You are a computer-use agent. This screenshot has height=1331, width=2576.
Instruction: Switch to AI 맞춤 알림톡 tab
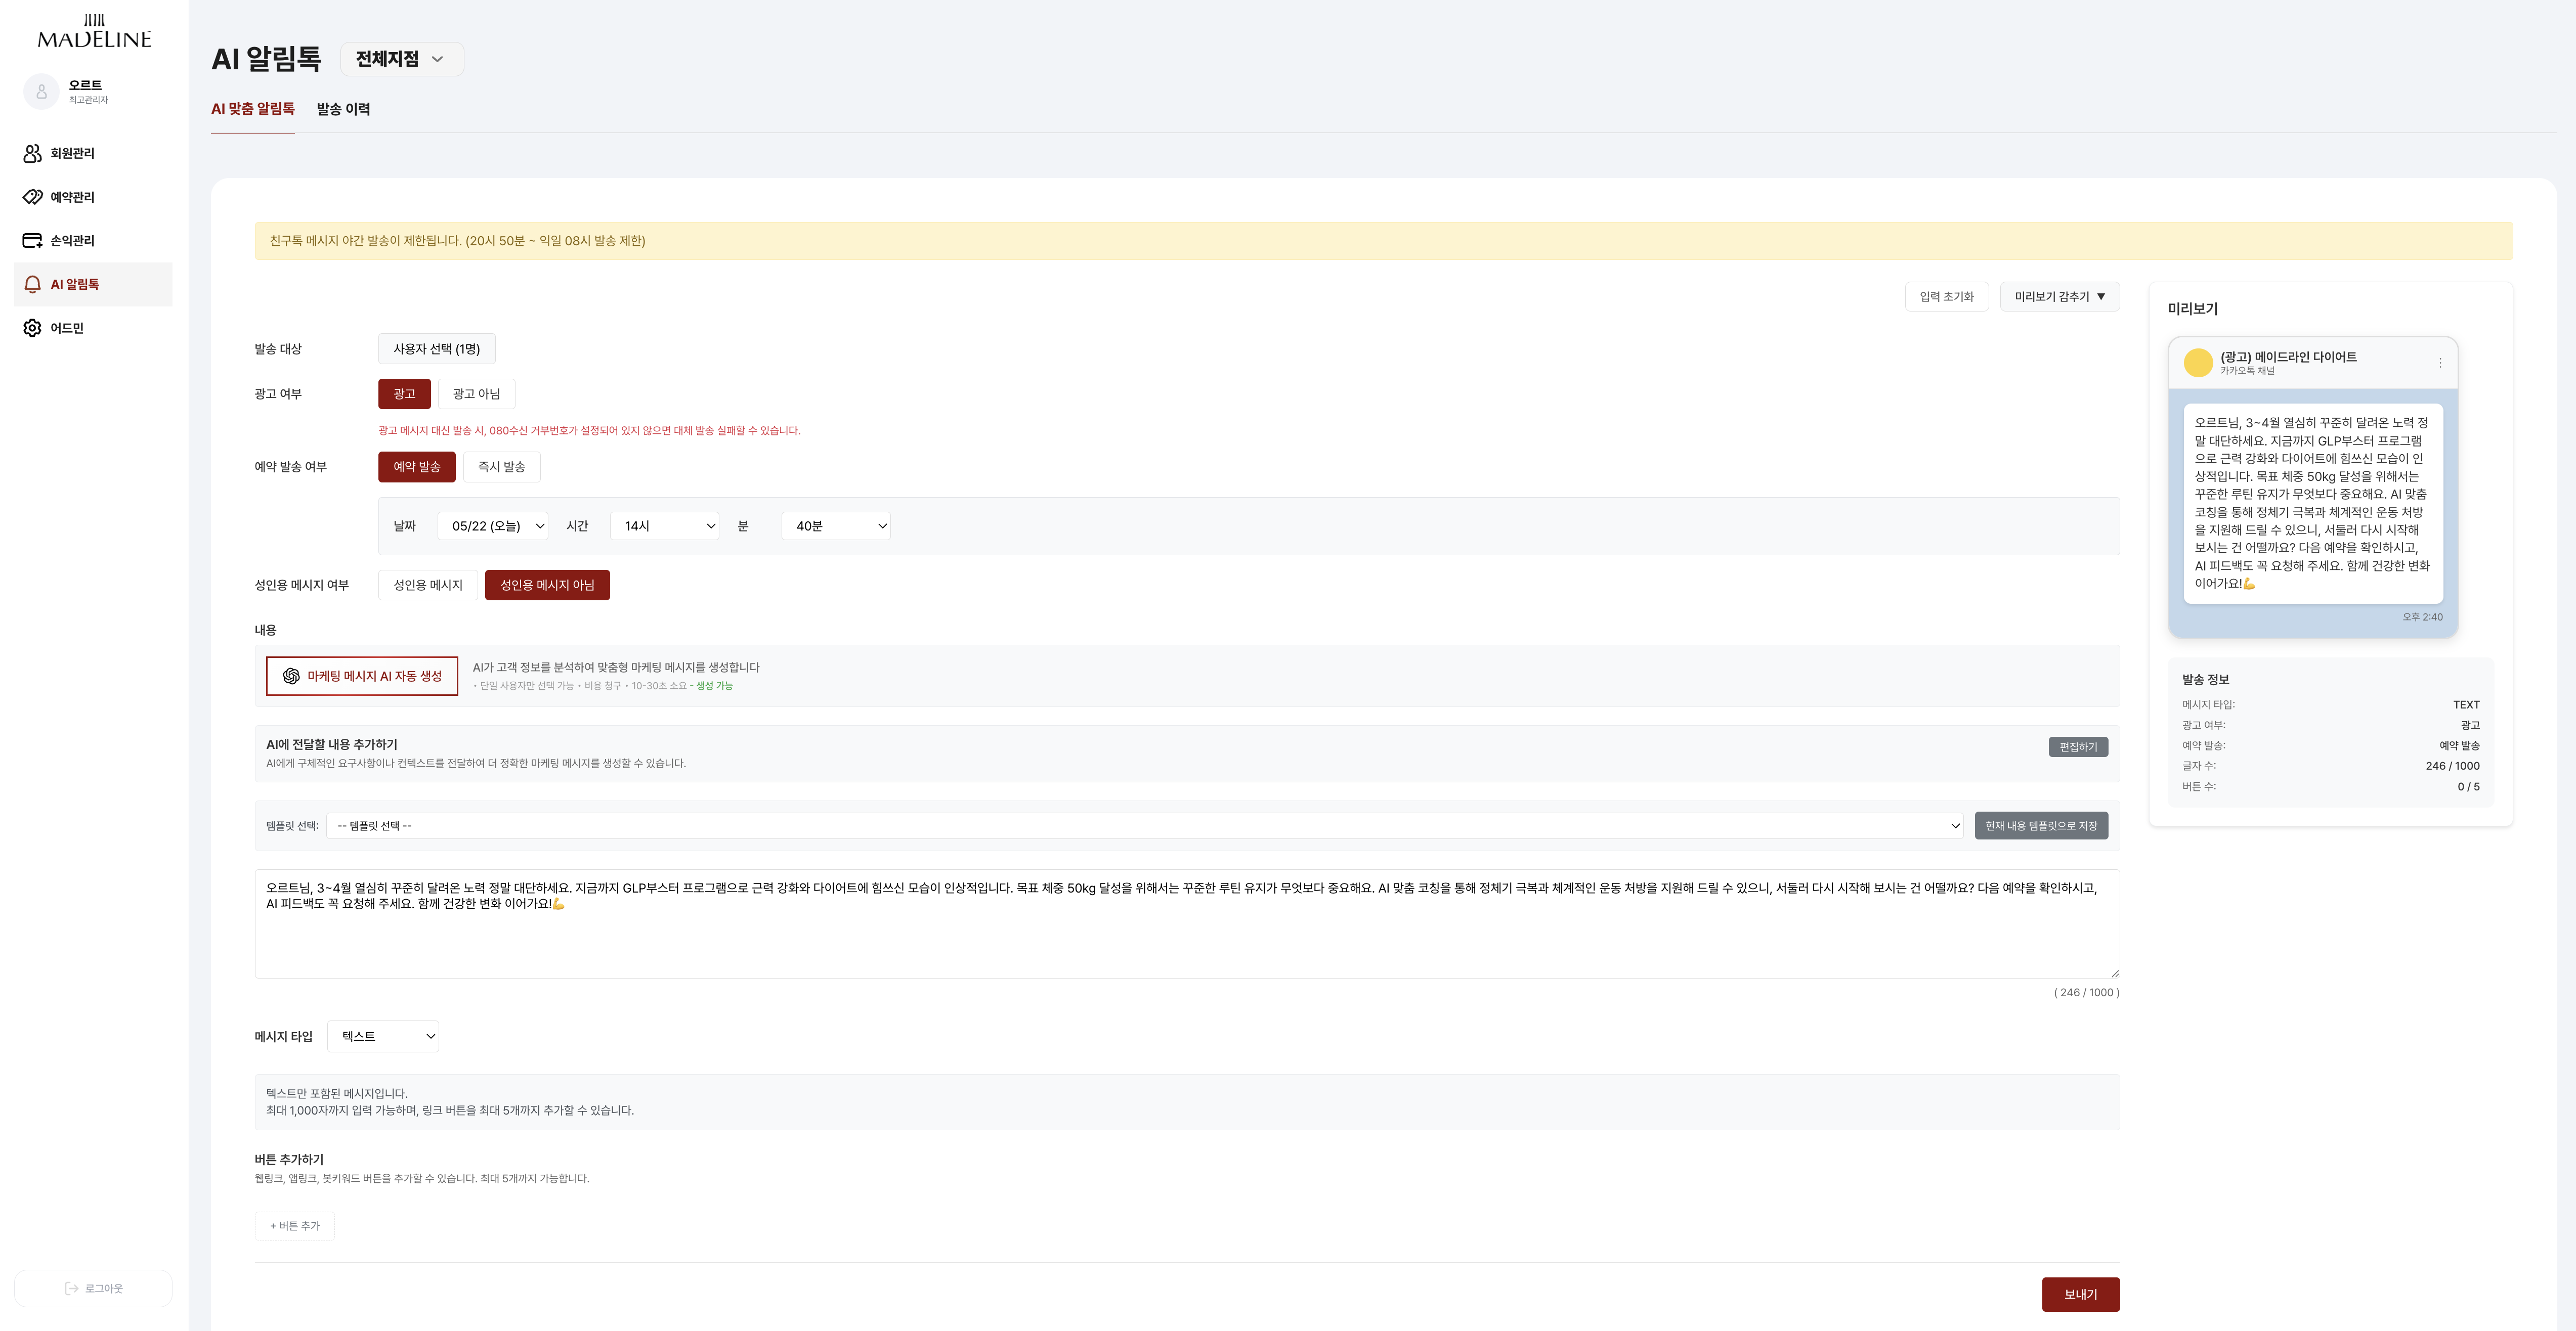253,109
